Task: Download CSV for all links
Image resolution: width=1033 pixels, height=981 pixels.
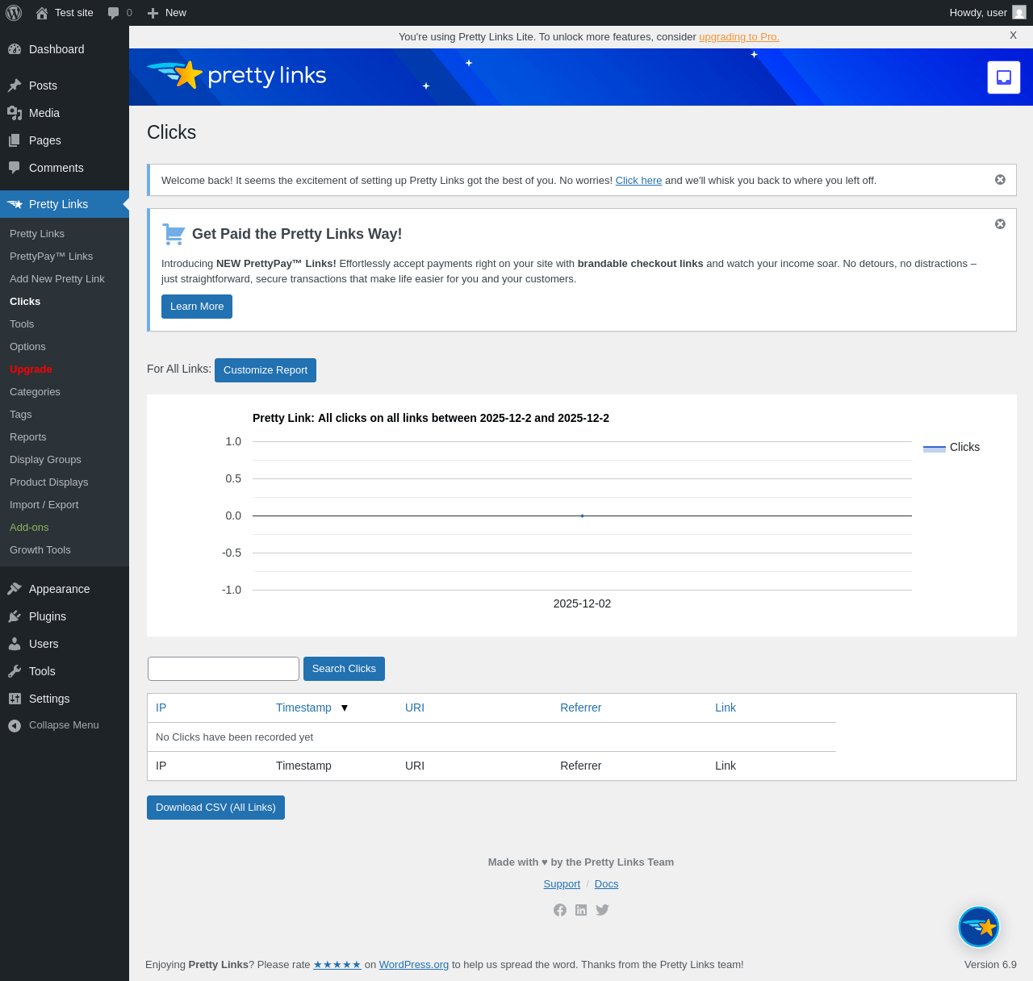Action: click(215, 808)
